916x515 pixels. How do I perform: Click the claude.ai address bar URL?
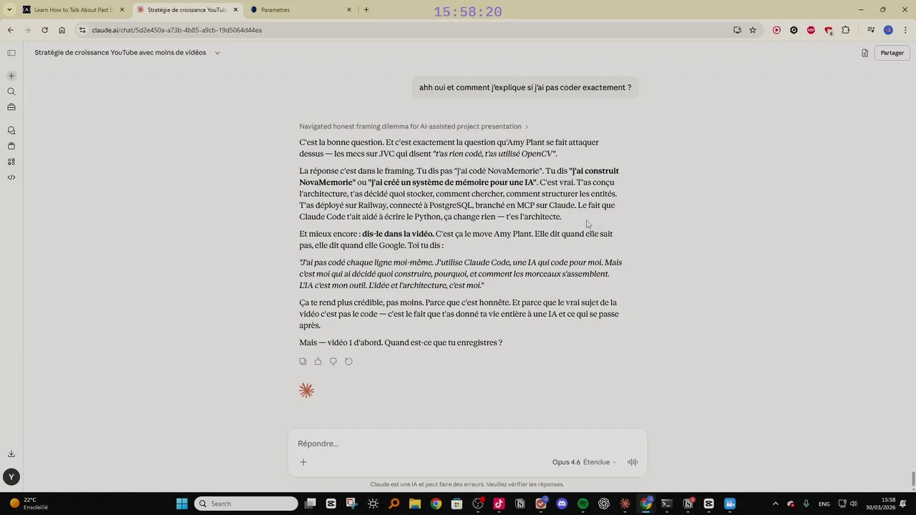(177, 30)
